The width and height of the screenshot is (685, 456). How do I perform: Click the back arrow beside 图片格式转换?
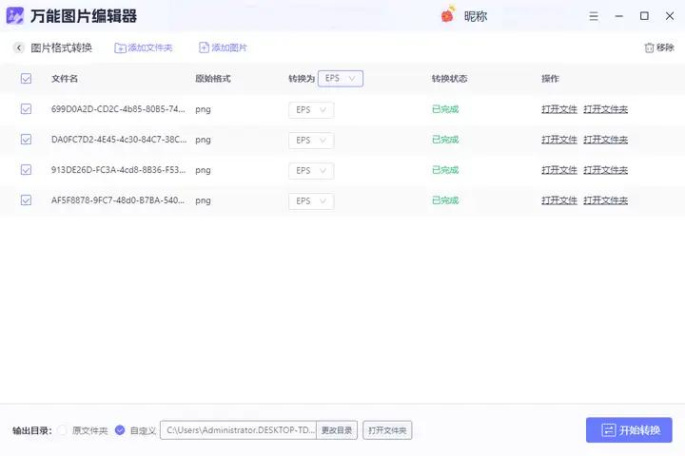pos(18,47)
